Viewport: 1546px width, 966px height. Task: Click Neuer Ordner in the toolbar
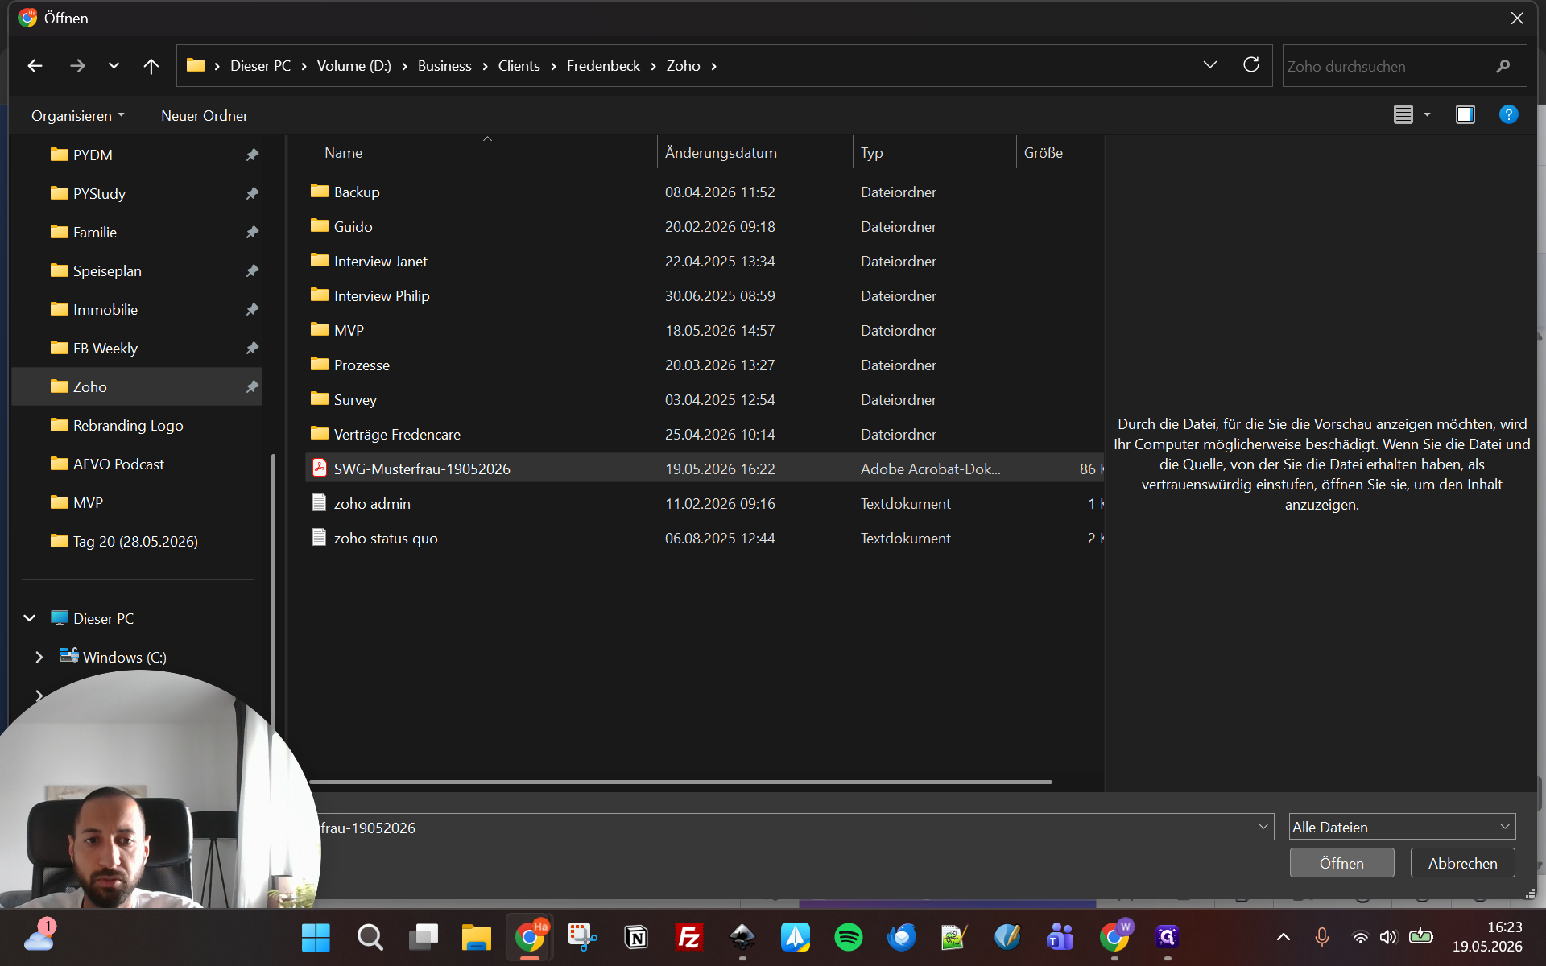pyautogui.click(x=205, y=115)
